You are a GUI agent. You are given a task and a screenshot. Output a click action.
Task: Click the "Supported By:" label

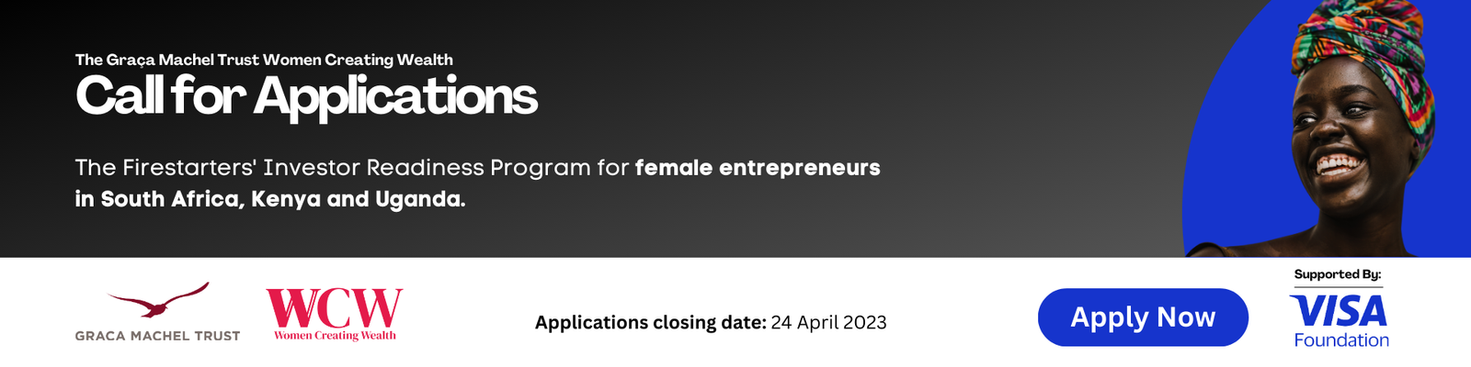(1338, 274)
